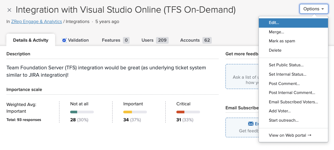Select Set Public Status... menu item
This screenshot has width=334, height=150.
click(x=293, y=65)
